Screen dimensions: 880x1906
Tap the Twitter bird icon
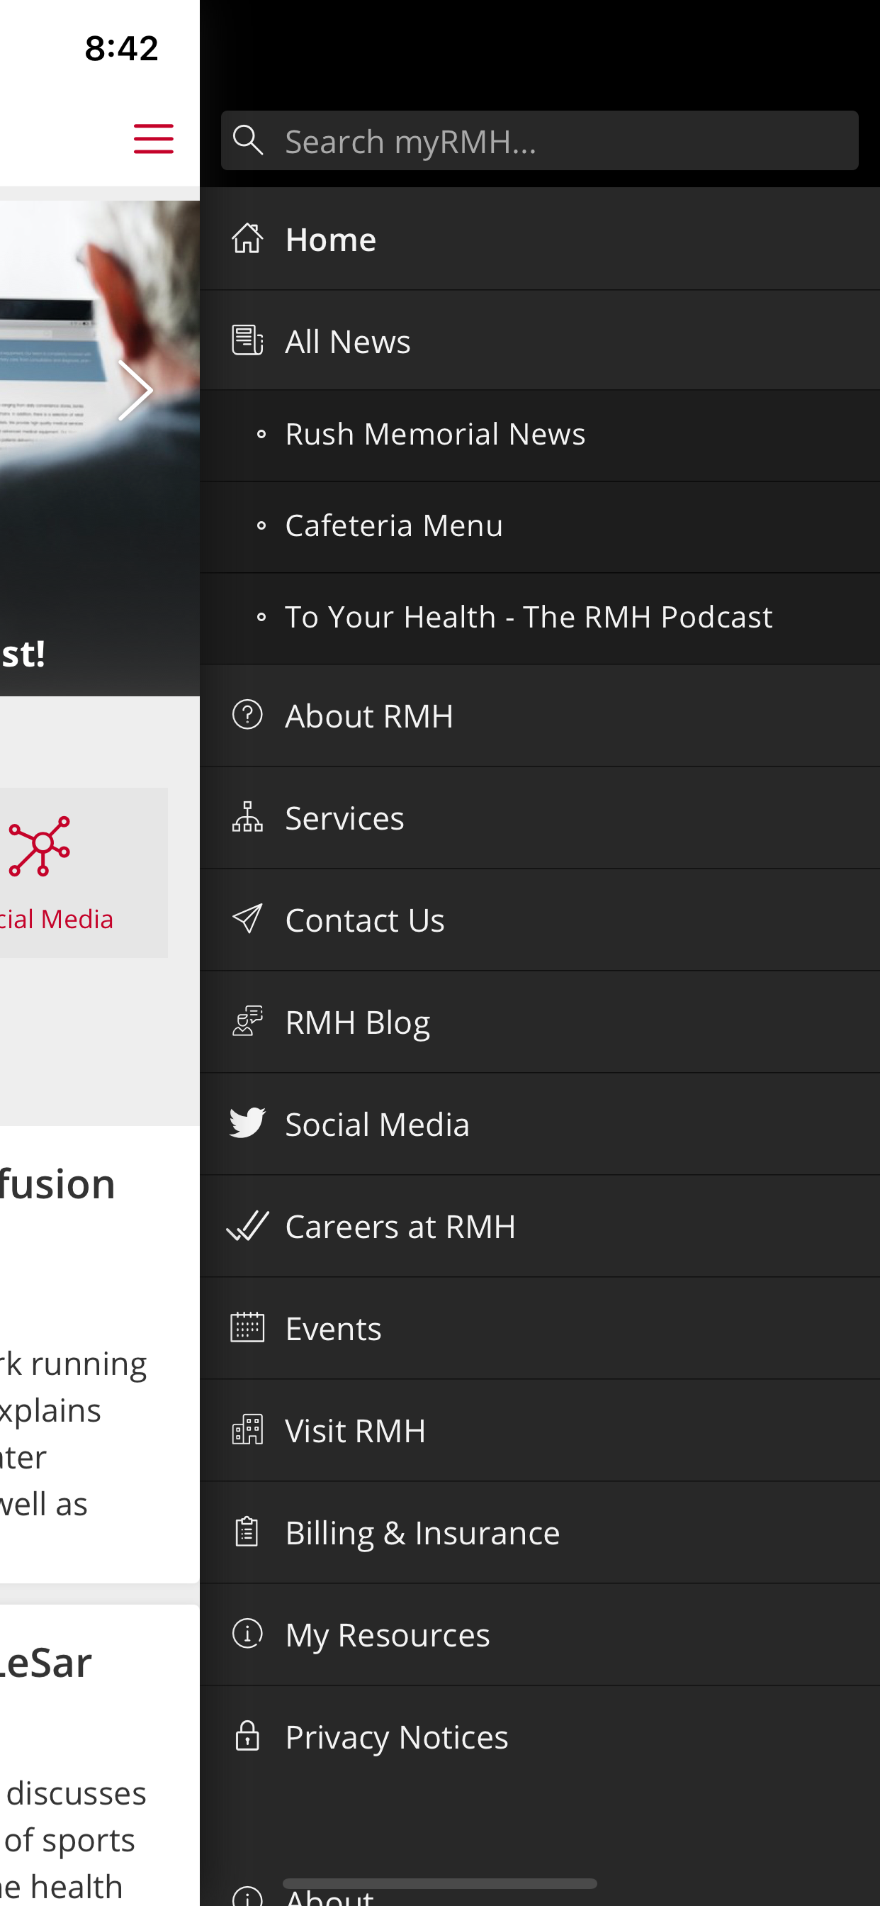(x=247, y=1122)
